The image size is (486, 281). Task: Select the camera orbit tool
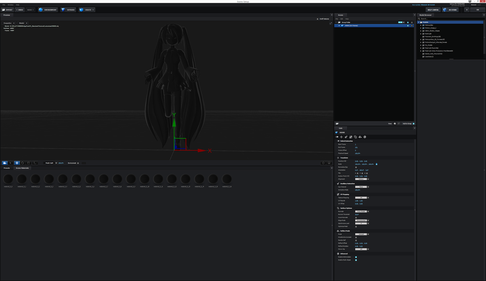click(x=5, y=163)
